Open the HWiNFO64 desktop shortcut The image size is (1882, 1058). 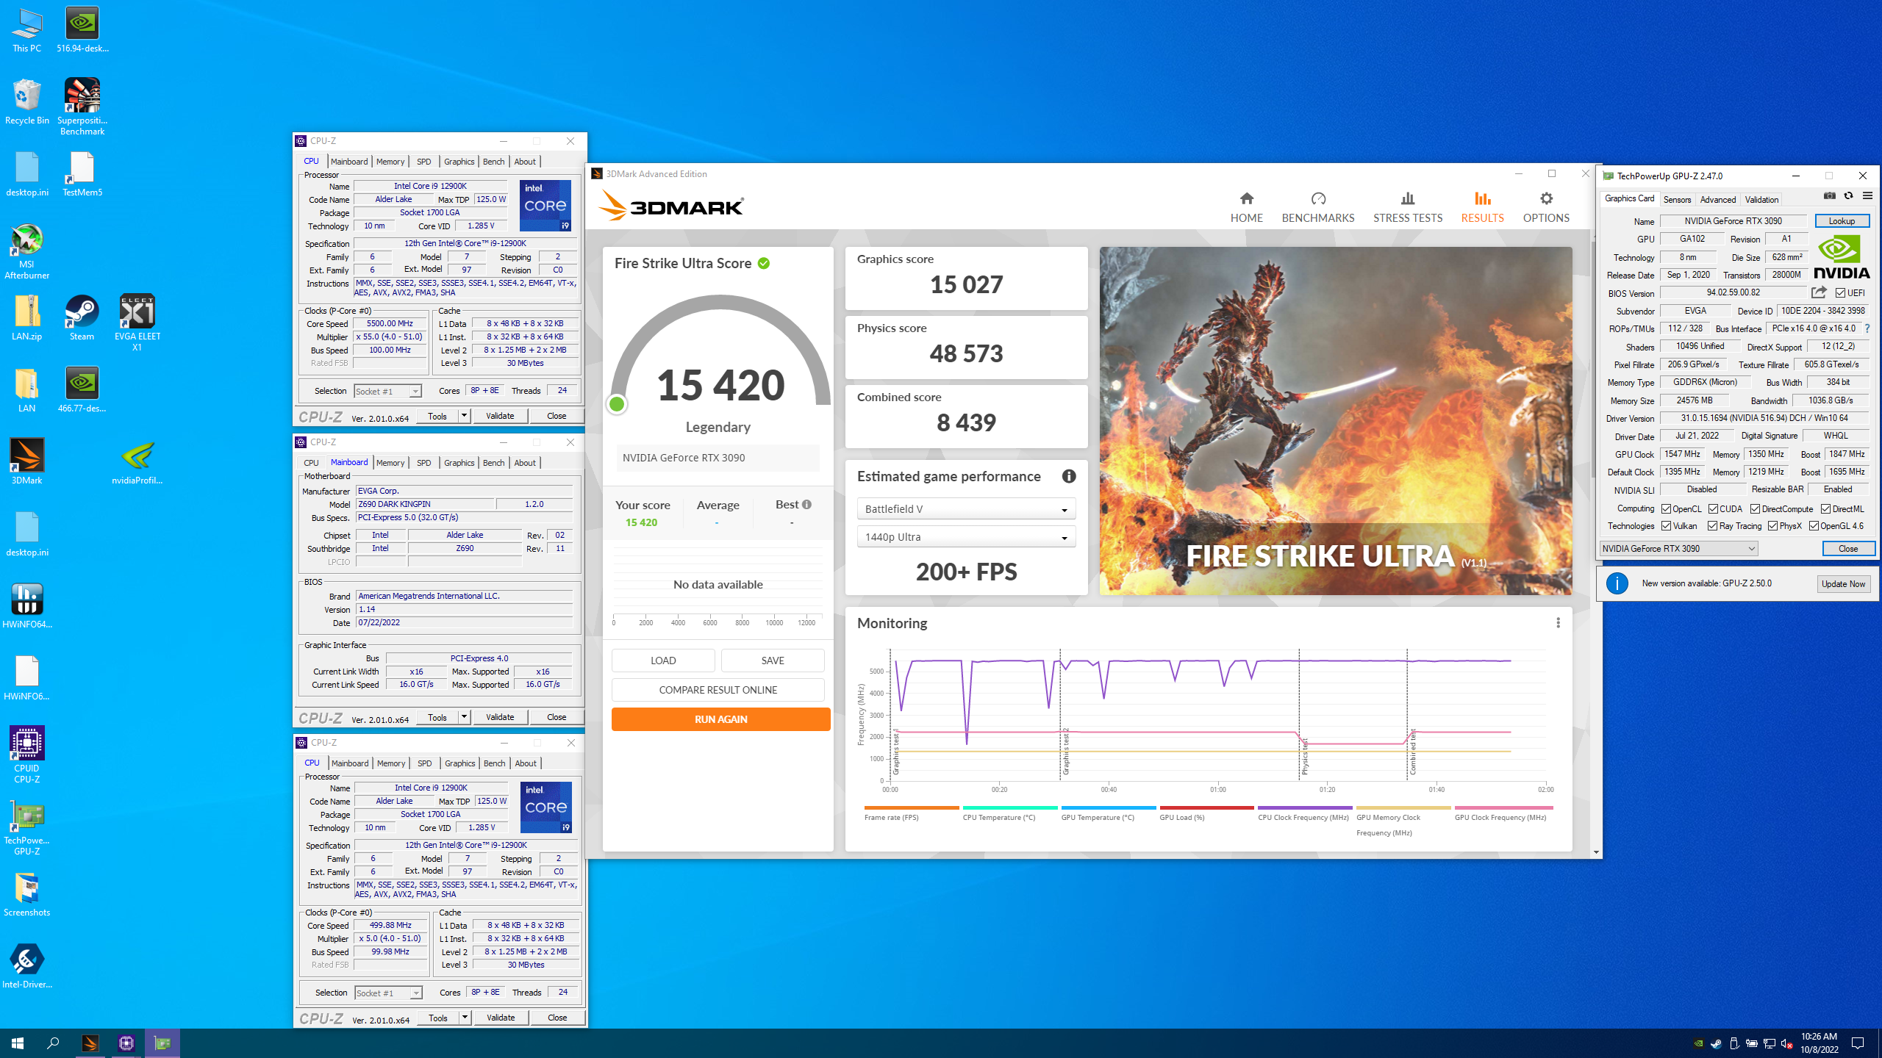(x=27, y=605)
